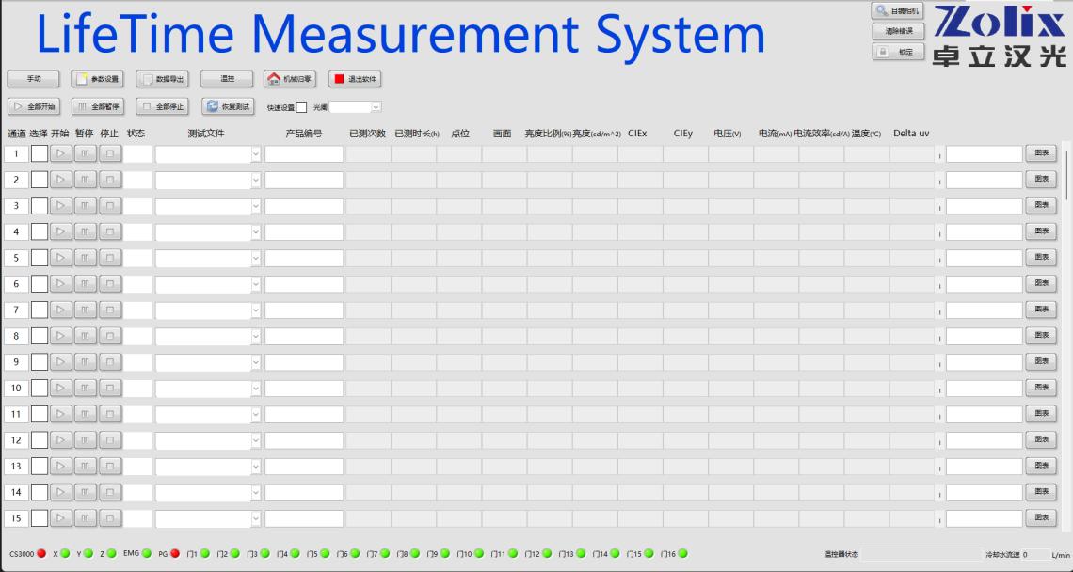Click the 机械归零 home icon button
The height and width of the screenshot is (572, 1073).
click(289, 79)
